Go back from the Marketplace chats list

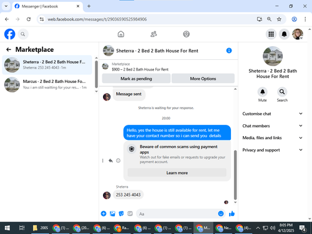(9, 49)
